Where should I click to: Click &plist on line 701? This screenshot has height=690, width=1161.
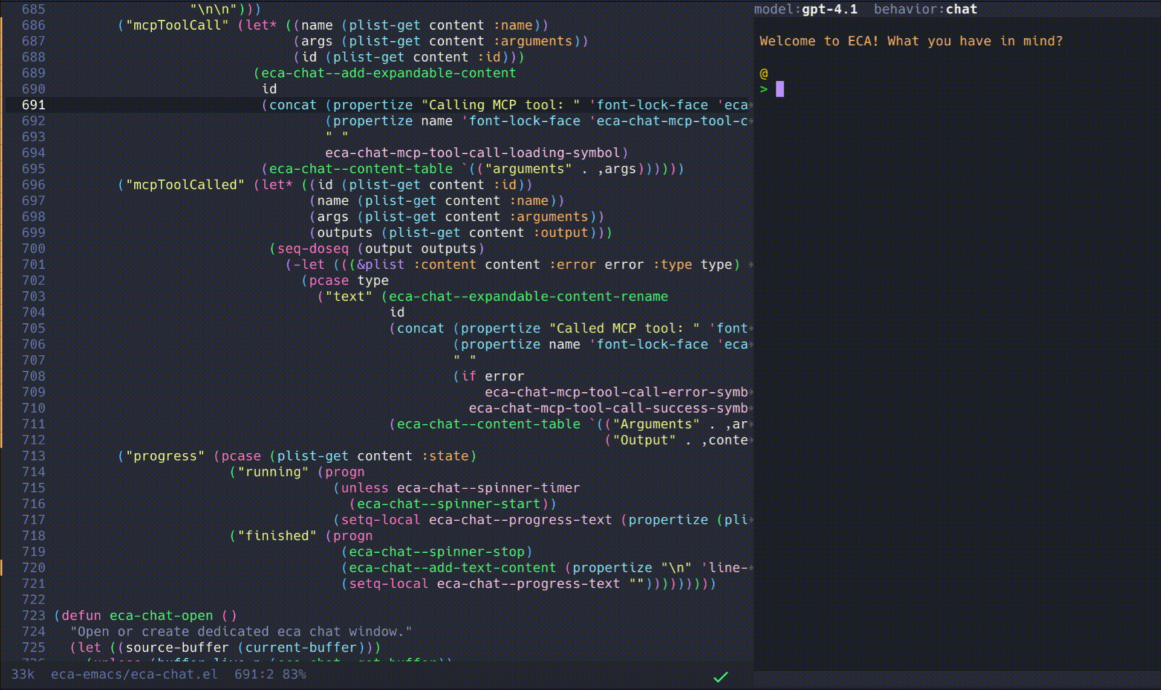[x=381, y=265]
